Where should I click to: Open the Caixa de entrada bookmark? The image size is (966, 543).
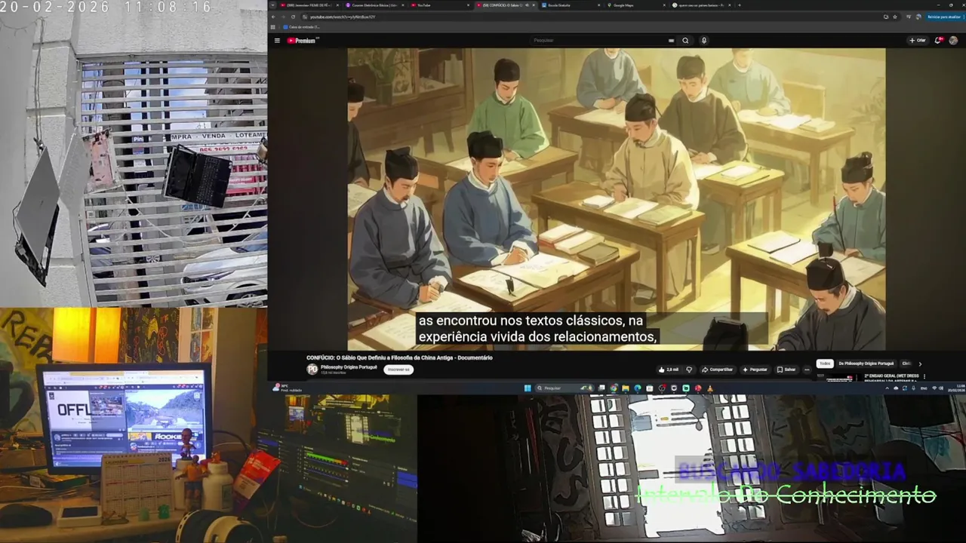coord(302,27)
